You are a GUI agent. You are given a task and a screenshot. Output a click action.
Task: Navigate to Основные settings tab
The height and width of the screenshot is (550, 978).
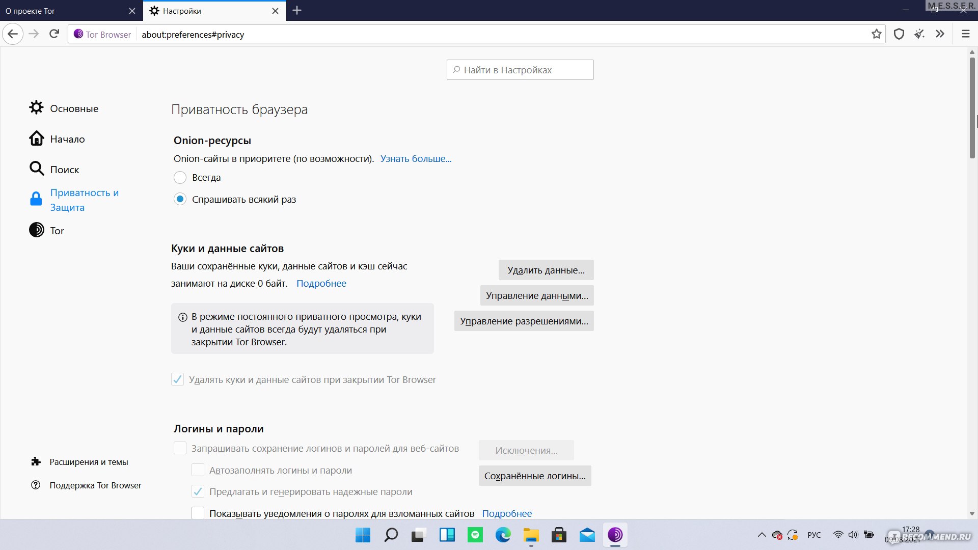(74, 108)
